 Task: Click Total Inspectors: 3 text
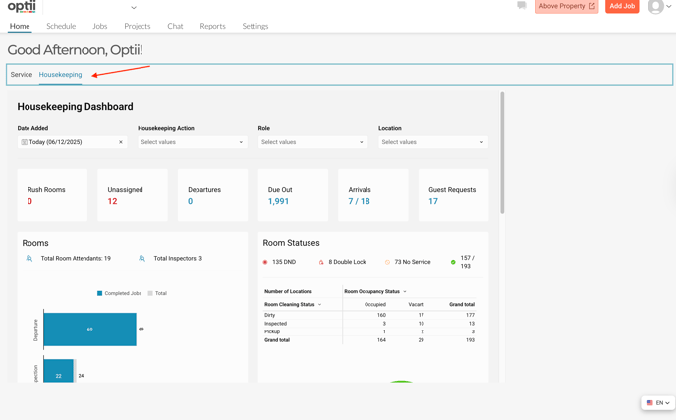(x=178, y=258)
